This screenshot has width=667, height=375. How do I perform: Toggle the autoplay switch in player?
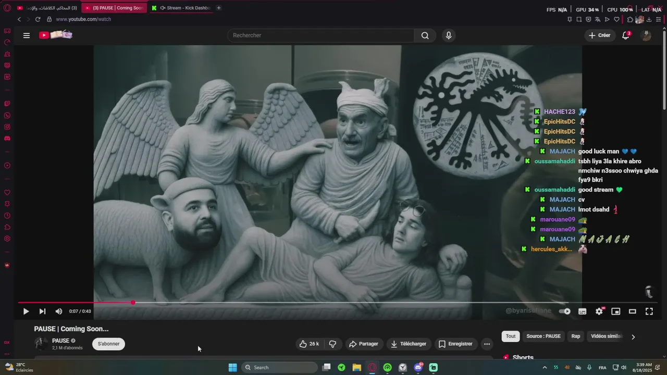pyautogui.click(x=565, y=311)
